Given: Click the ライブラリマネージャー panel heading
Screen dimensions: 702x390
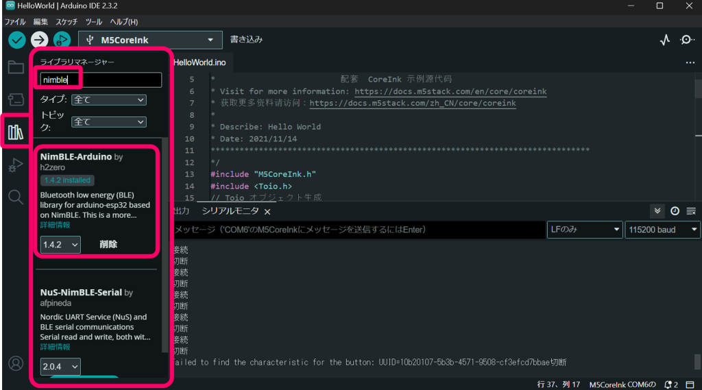Looking at the screenshot, I should point(77,62).
